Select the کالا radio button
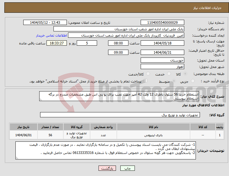This screenshot has width=229, height=176. pyautogui.click(x=185, y=74)
